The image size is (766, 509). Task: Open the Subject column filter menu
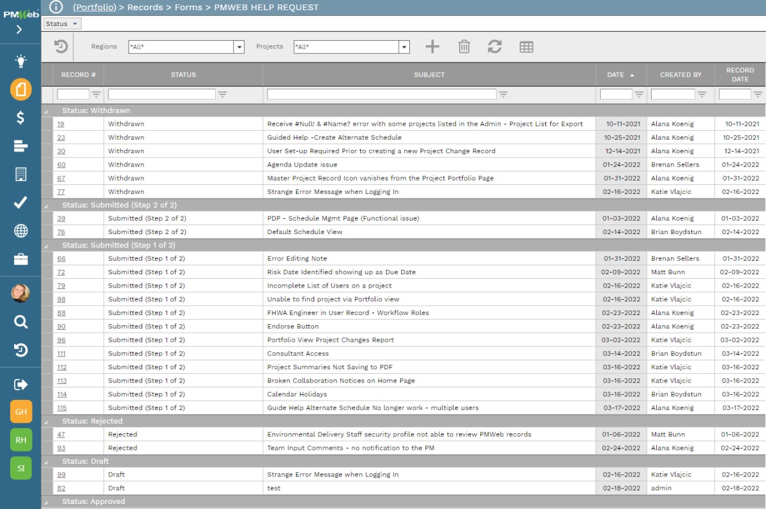503,94
